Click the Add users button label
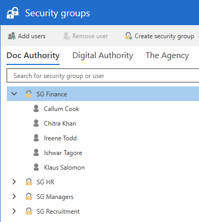This screenshot has width=199, height=222. tap(32, 36)
